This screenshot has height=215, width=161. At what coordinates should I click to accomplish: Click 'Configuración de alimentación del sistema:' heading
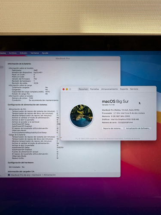tap(27, 105)
